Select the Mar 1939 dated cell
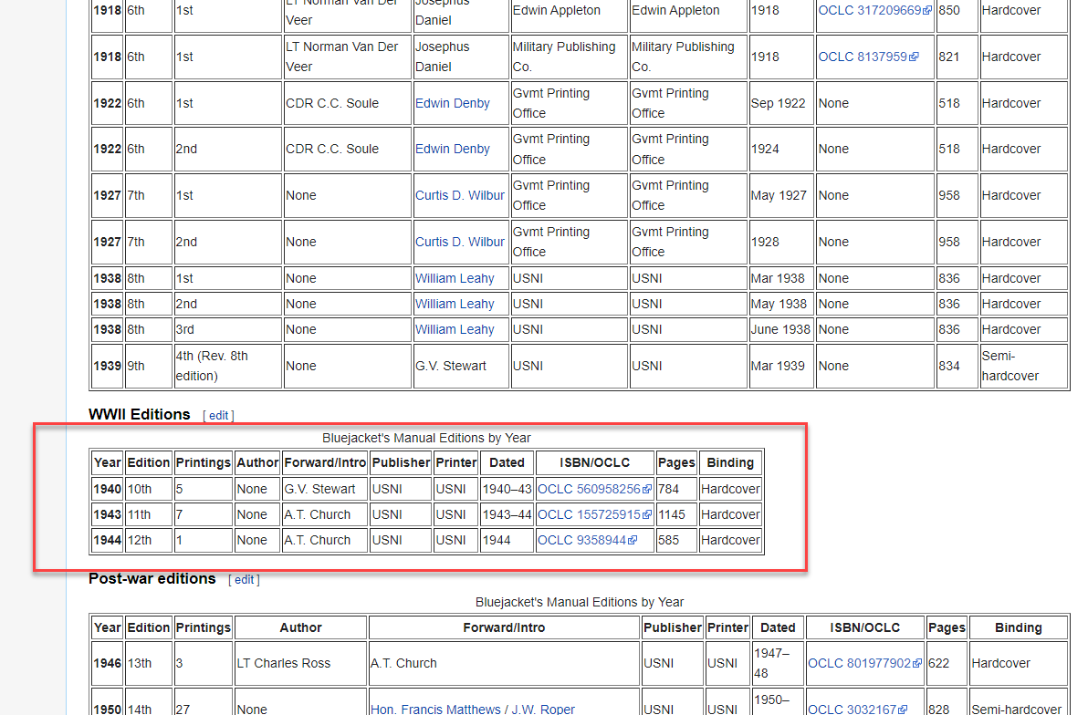This screenshot has width=1088, height=715. (781, 367)
